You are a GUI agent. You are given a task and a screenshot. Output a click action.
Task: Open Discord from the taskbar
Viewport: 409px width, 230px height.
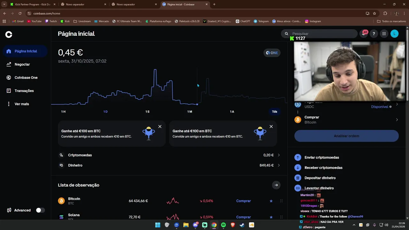[x=195, y=225]
